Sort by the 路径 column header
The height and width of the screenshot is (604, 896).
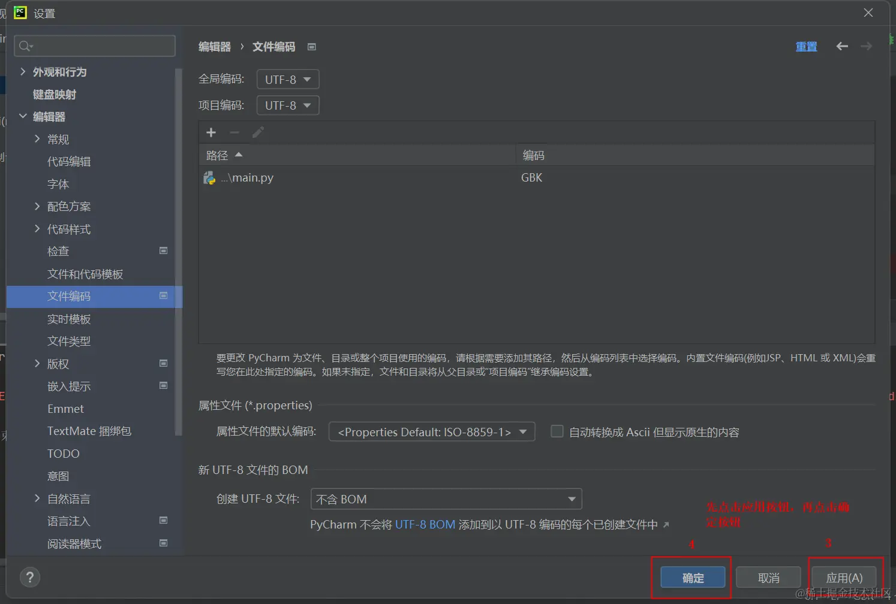tap(357, 155)
